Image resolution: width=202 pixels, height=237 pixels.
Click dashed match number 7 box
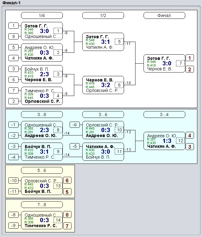pos(180,64)
